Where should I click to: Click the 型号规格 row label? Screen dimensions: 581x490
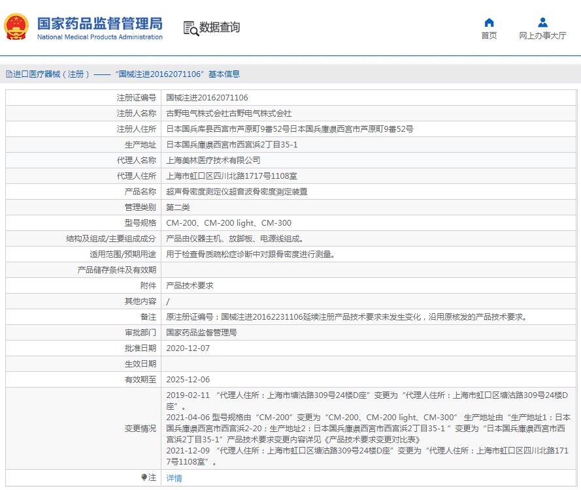point(141,223)
